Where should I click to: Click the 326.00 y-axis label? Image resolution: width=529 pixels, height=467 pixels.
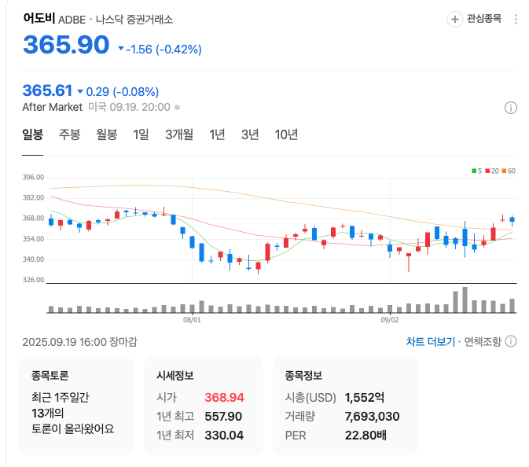click(33, 280)
